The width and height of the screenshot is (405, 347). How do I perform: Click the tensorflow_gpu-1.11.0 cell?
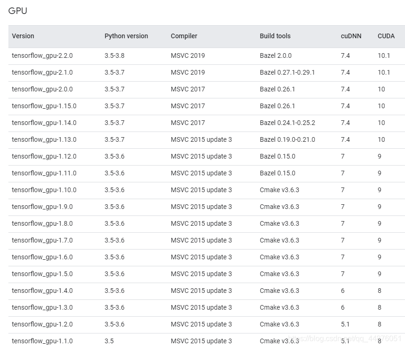tap(44, 173)
